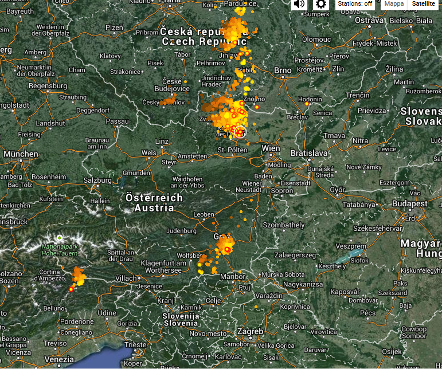Click the Trieste city label
This screenshot has width=442, height=369.
(135, 345)
